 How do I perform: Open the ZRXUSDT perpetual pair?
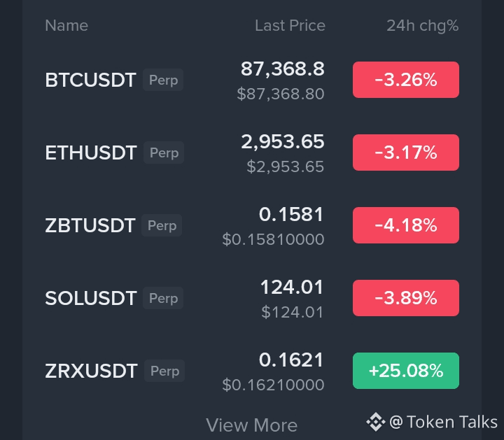coord(252,371)
